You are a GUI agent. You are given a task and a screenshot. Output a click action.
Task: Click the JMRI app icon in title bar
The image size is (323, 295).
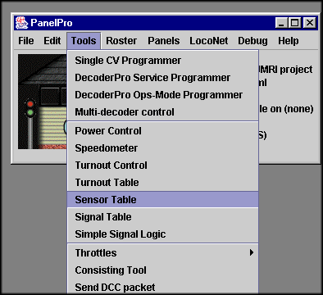pos(21,23)
